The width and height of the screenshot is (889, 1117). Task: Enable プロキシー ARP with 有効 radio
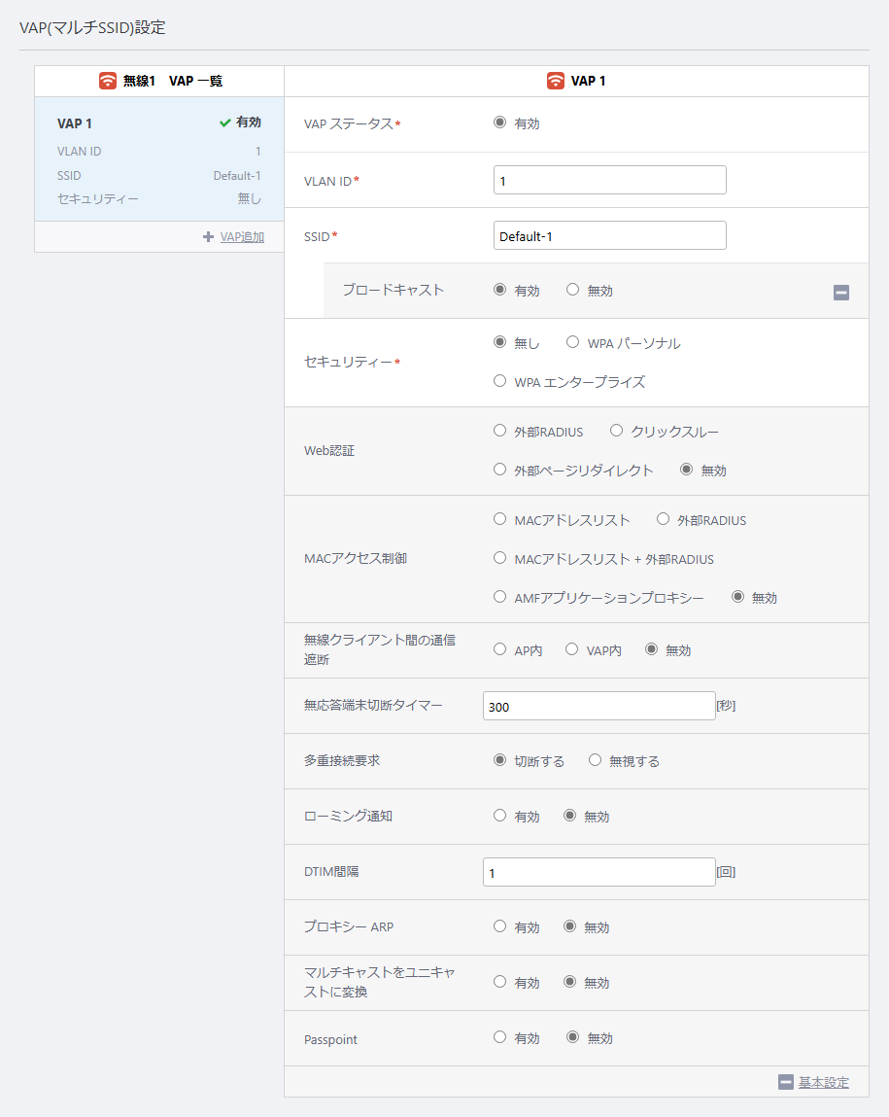pyautogui.click(x=499, y=926)
